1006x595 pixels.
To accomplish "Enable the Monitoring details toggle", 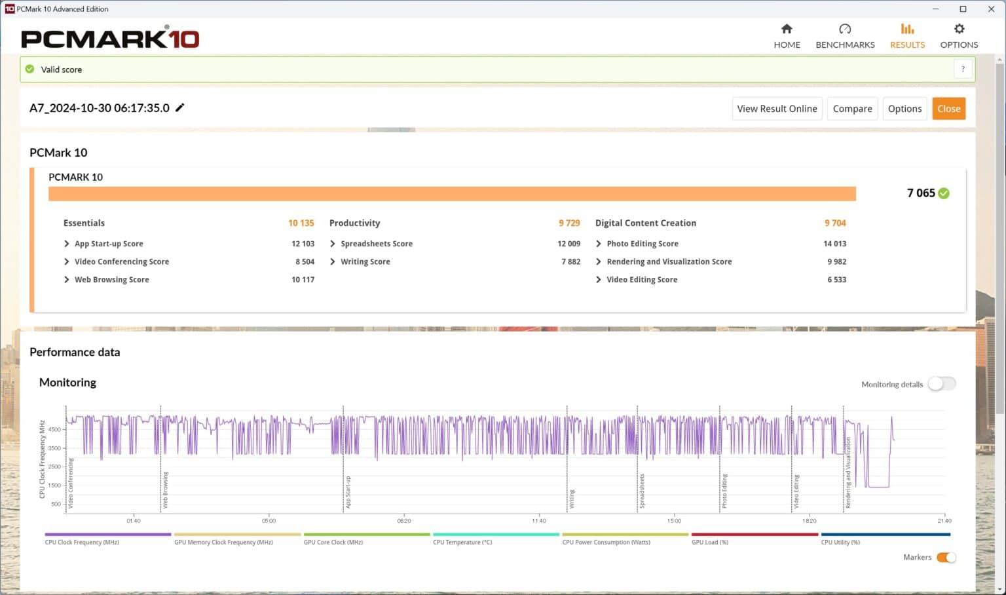I will 941,384.
